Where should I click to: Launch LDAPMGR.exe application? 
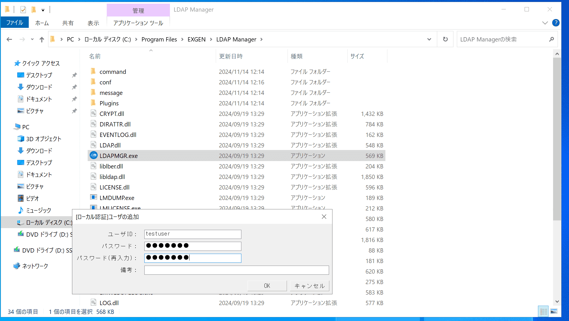coord(119,156)
